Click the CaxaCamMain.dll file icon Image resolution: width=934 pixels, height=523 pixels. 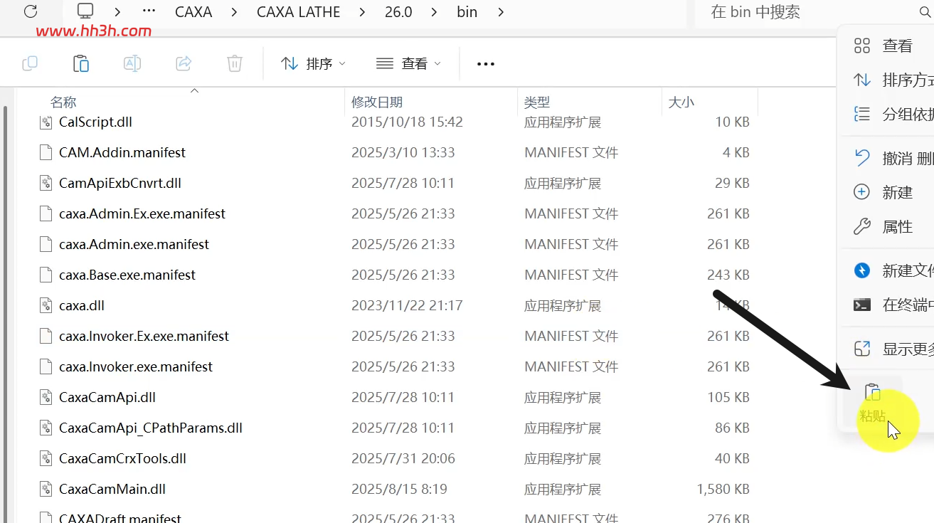click(46, 489)
